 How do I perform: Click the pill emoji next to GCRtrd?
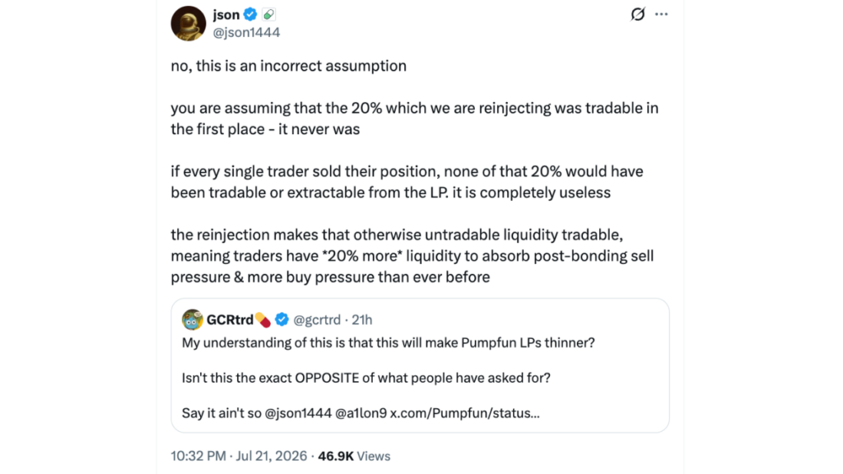[263, 320]
